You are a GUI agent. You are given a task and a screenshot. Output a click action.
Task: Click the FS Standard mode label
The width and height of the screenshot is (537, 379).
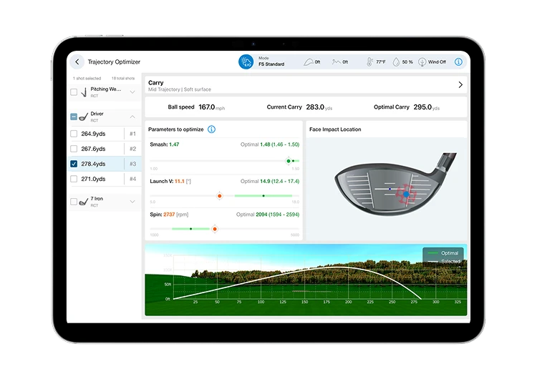(271, 64)
